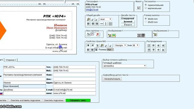Click the hand fill icon in Фон карточки
Image resolution: width=194 pixels, height=109 pixels.
click(x=88, y=34)
